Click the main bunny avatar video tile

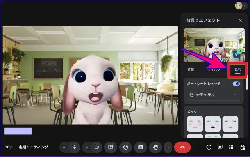point(90,75)
